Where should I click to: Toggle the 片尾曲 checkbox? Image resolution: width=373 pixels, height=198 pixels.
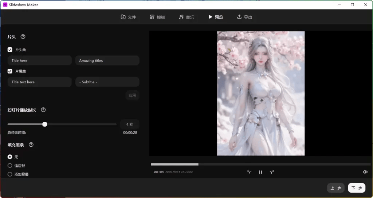[10, 71]
